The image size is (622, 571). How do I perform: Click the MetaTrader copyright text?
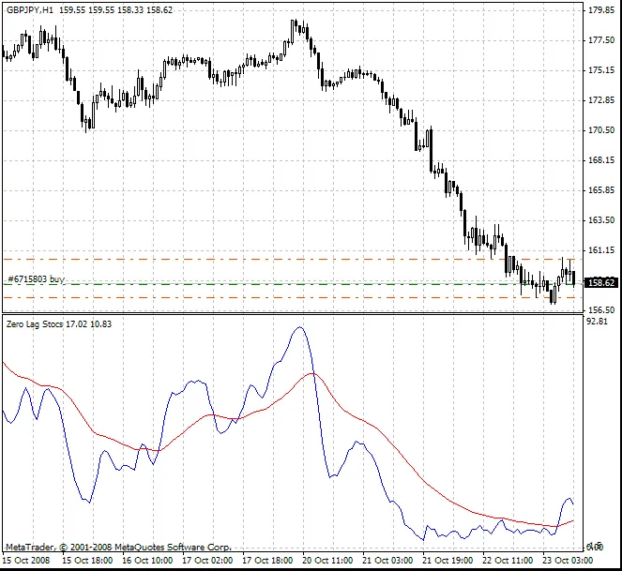(x=118, y=546)
